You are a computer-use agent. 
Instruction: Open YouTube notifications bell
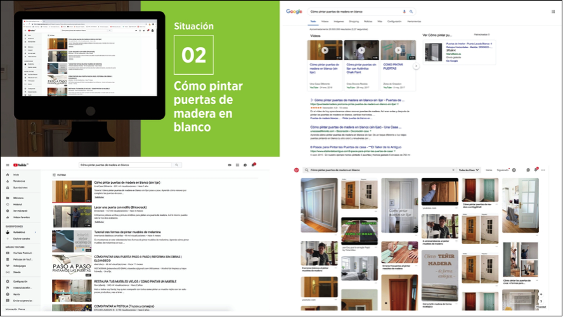[253, 165]
